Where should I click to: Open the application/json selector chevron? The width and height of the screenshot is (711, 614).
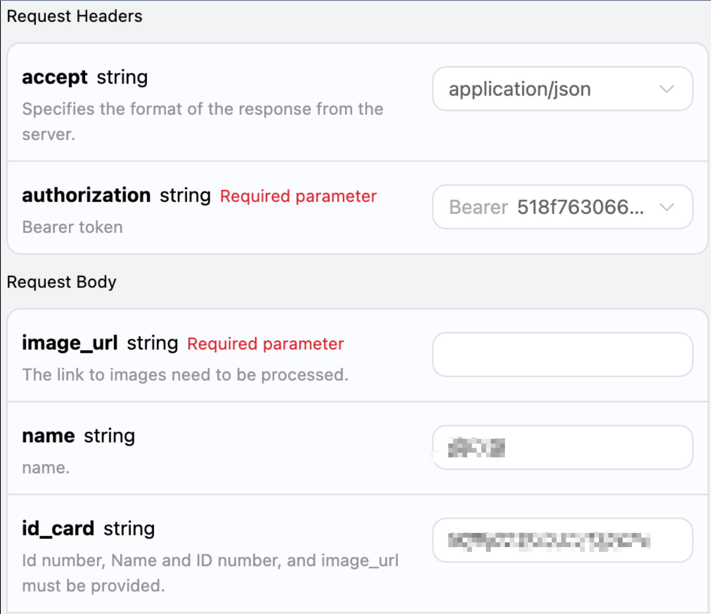(x=667, y=90)
